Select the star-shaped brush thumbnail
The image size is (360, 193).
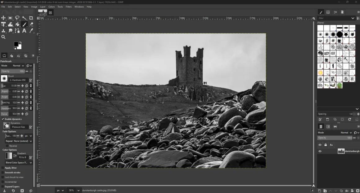346,34
